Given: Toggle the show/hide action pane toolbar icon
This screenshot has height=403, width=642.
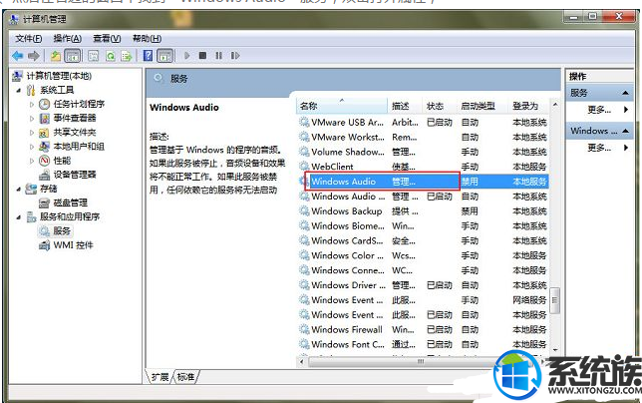Looking at the screenshot, I should [165, 55].
